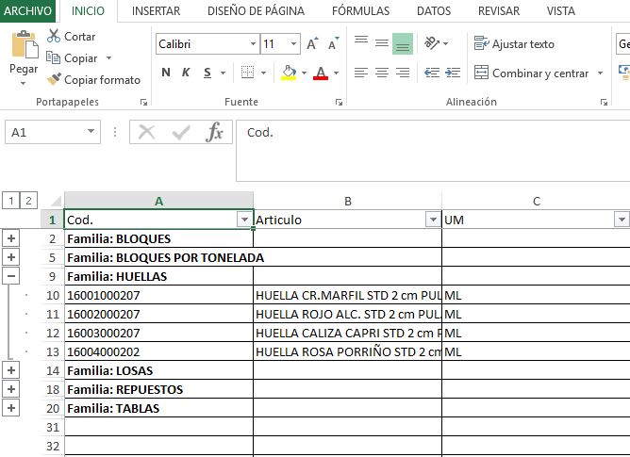Toggle bold N formatting
Screen dimensions: 630x457
pos(166,73)
